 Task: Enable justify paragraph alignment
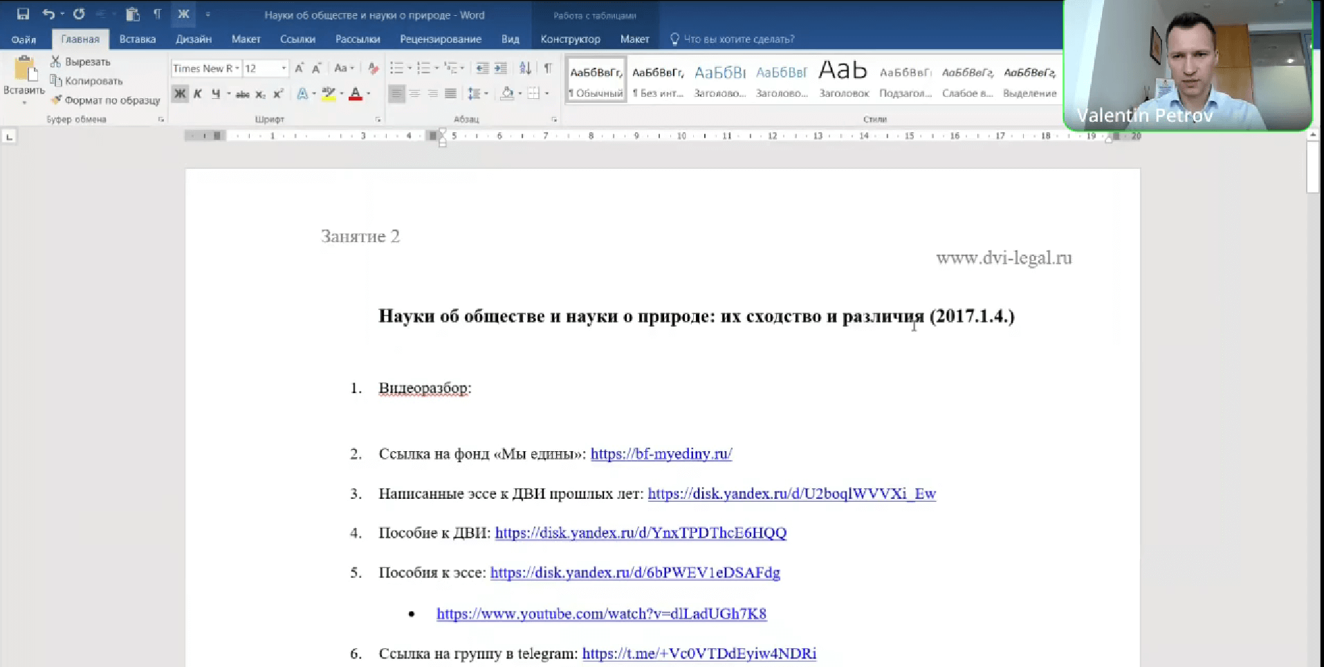point(450,93)
